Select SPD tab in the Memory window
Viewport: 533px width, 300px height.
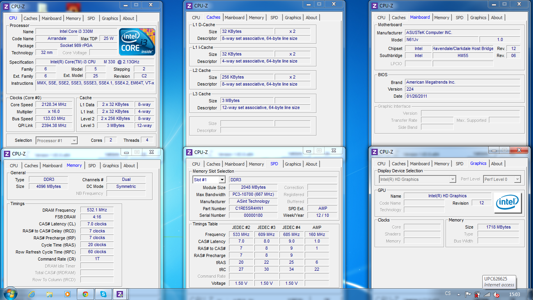pos(92,166)
